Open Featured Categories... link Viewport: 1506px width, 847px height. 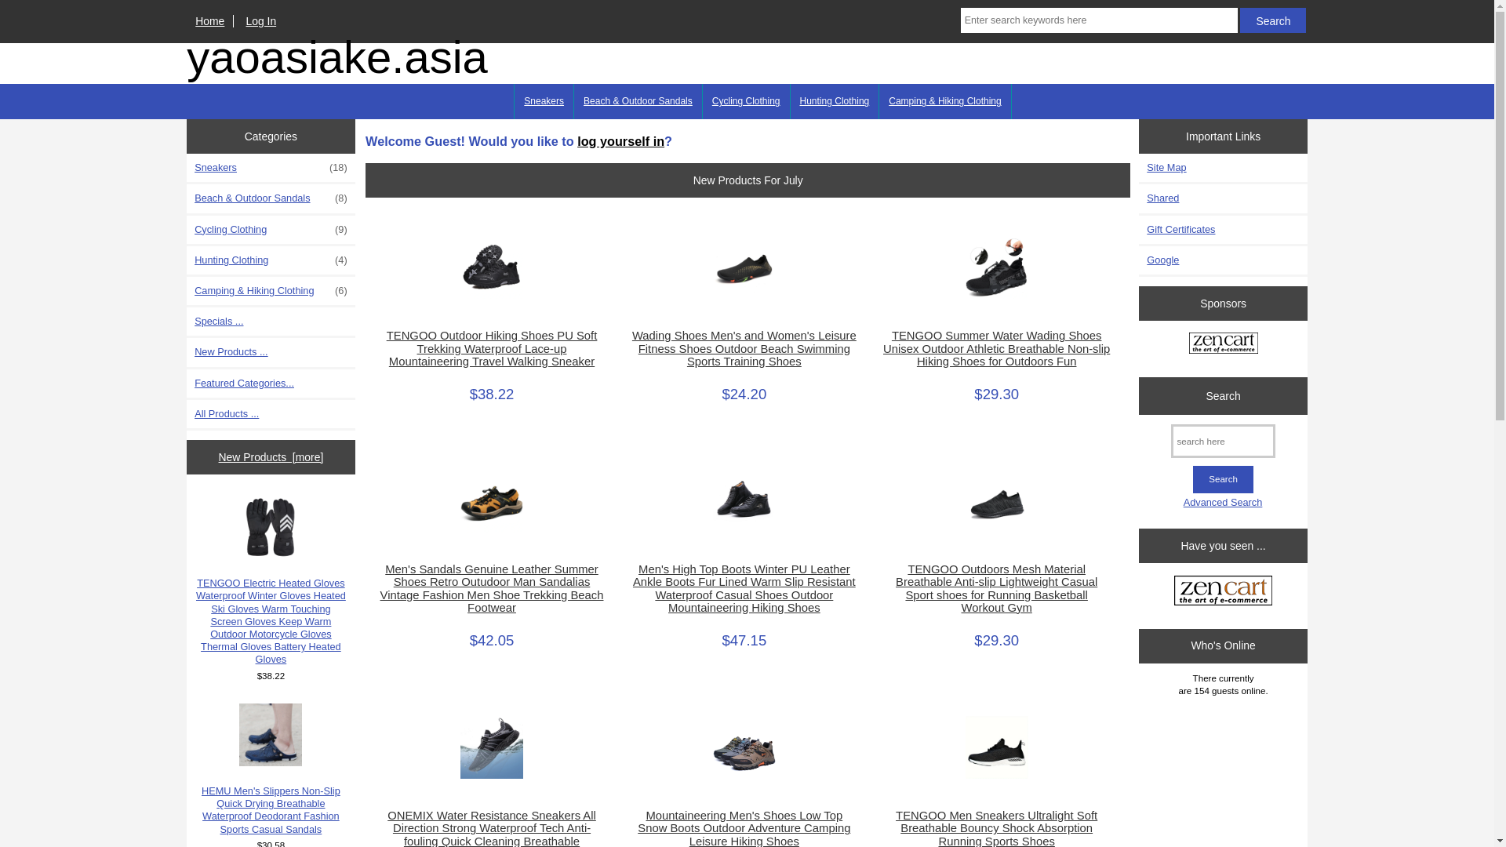tap(244, 384)
